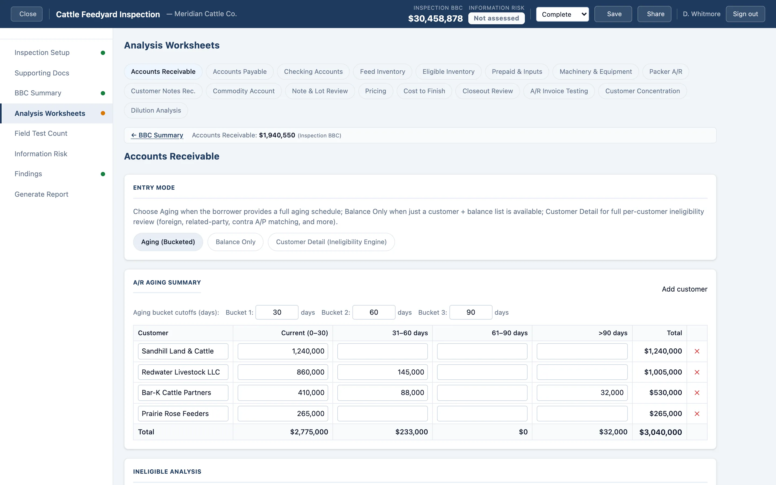The image size is (776, 485).
Task: Switch to Customer Concentration tab
Action: tap(642, 91)
